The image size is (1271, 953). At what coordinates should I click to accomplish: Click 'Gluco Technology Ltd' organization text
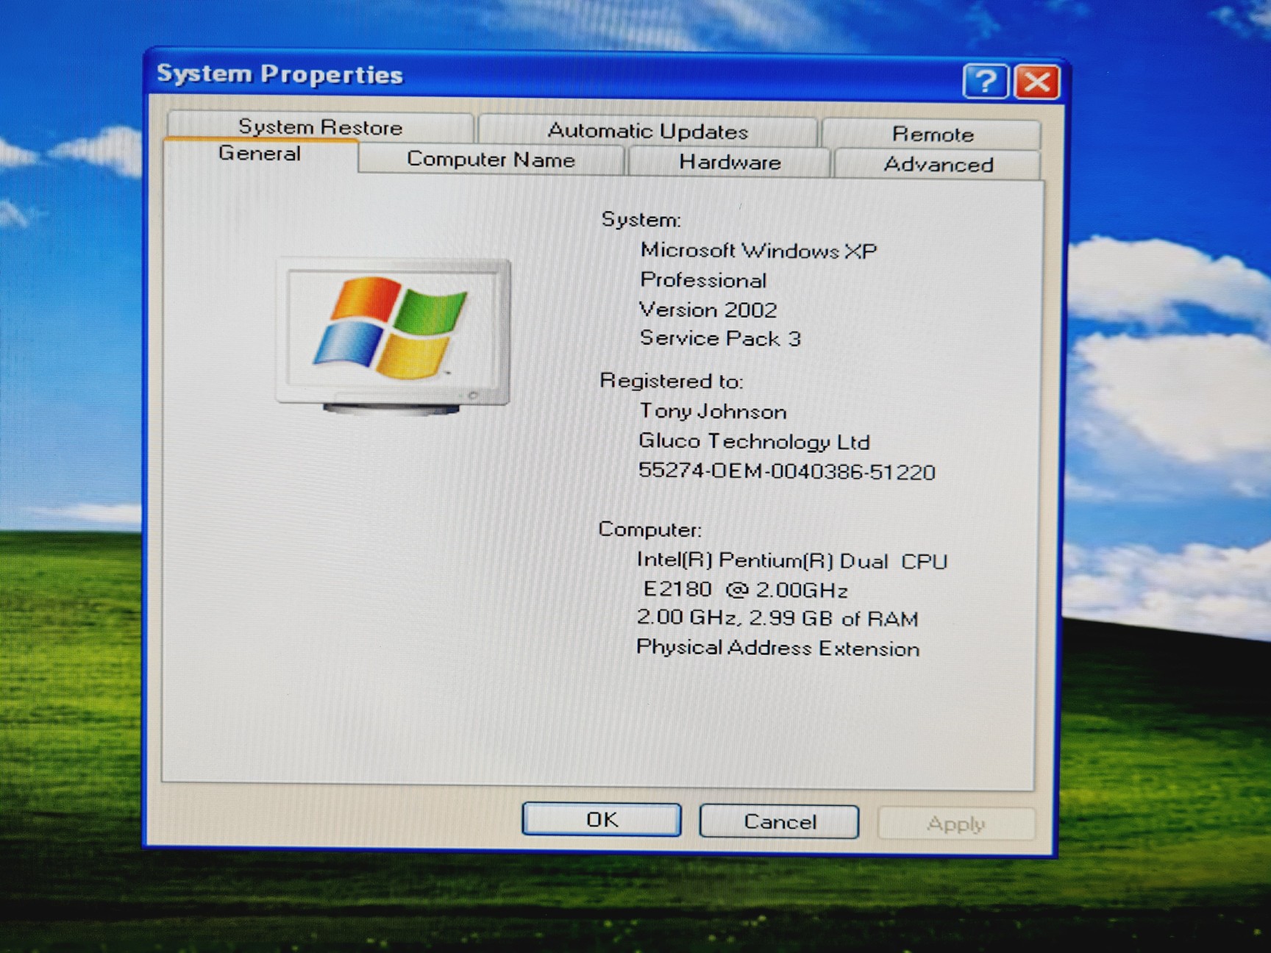point(754,441)
